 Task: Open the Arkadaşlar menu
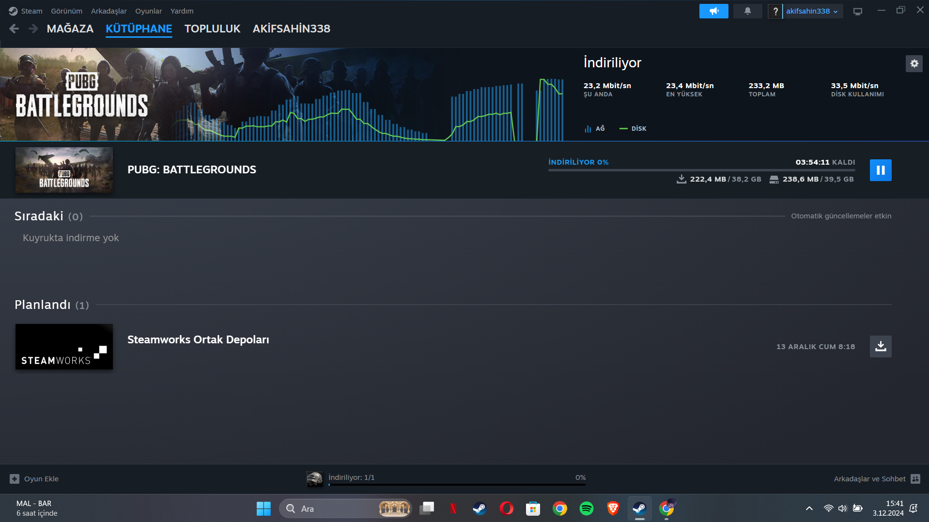click(109, 11)
